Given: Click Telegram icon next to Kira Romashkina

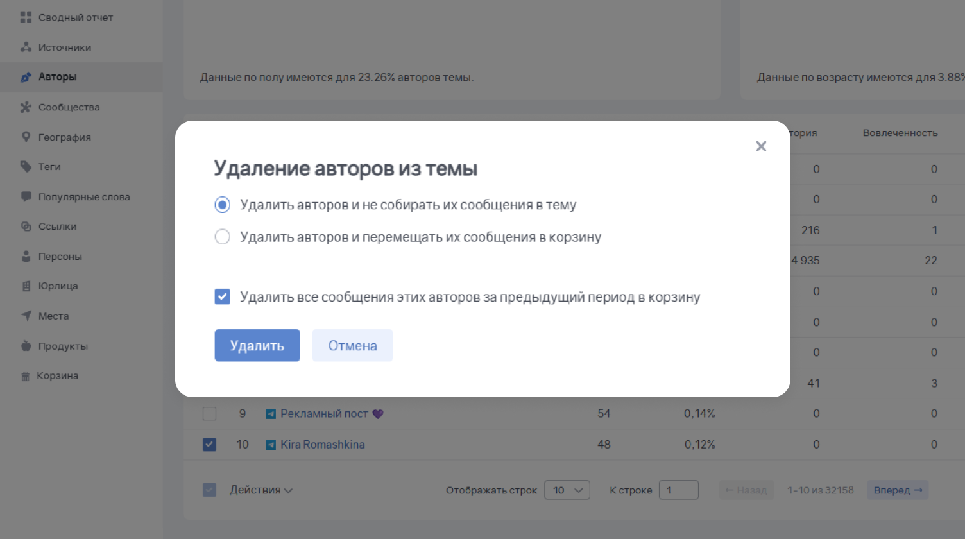Looking at the screenshot, I should click(271, 445).
